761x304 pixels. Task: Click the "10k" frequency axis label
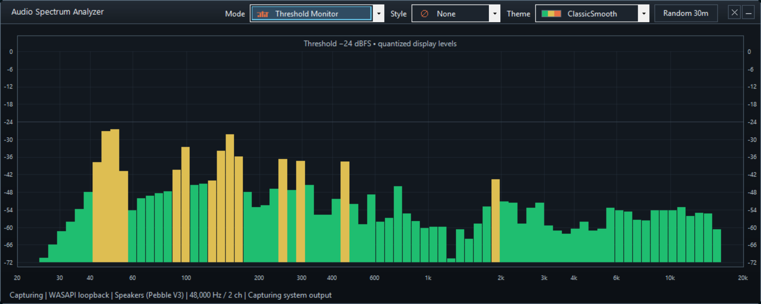tap(670, 278)
